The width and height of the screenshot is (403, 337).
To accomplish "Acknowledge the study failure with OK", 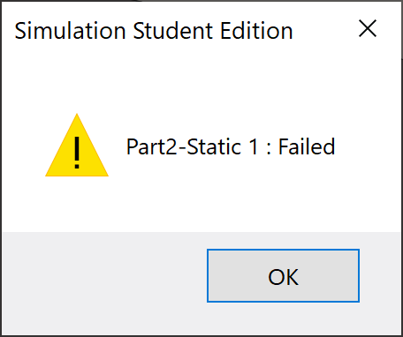I will (x=283, y=275).
